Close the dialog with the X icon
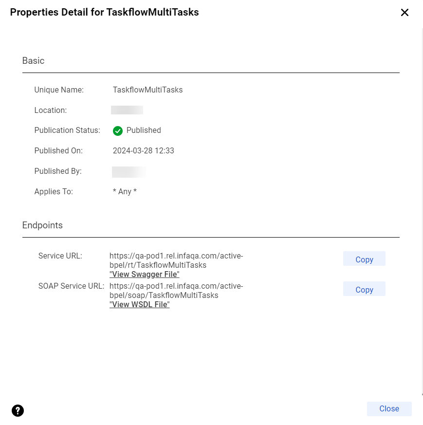Viewport: 423px width, 425px height. point(405,13)
